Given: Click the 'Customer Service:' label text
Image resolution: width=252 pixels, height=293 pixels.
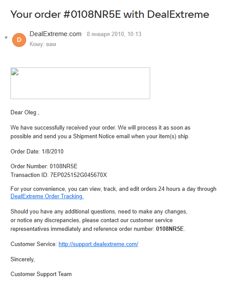Looking at the screenshot, I should (34, 244).
